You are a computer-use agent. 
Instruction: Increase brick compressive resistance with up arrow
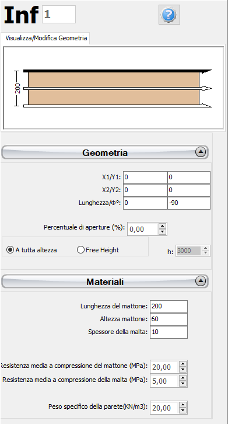tap(183, 364)
